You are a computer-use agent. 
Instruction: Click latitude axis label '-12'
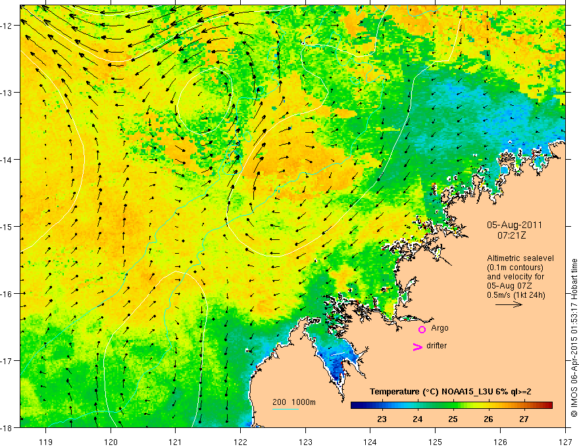pos(7,26)
